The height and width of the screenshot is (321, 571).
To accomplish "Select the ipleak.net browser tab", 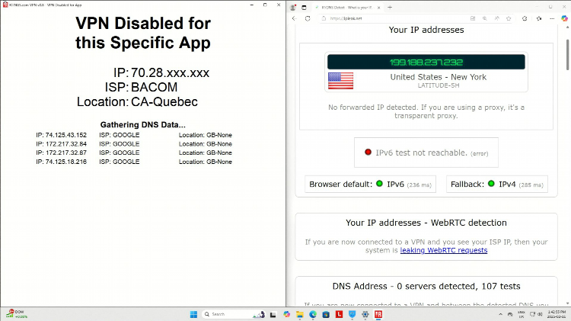I will [347, 8].
